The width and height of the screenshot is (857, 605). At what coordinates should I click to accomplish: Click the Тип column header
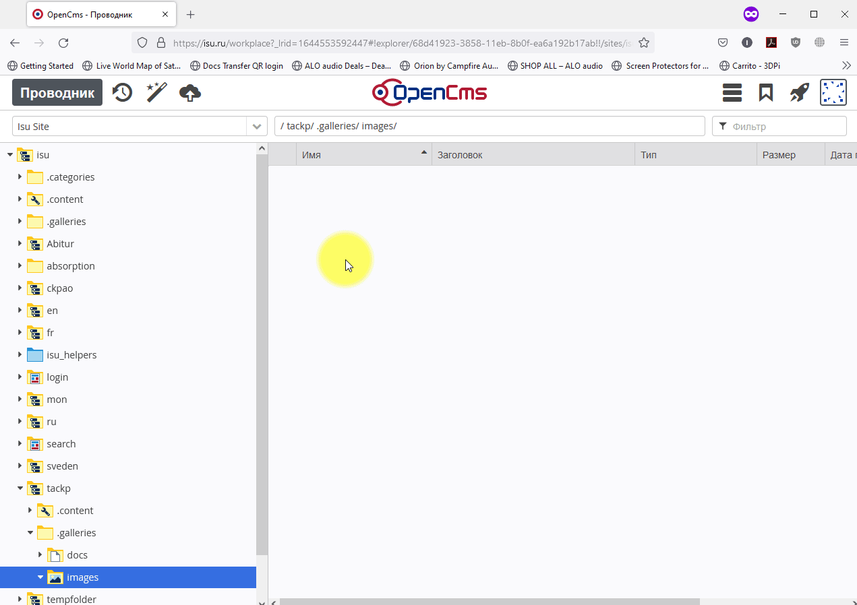pyautogui.click(x=695, y=155)
